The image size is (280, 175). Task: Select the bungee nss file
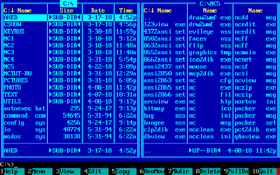[x=165, y=122]
